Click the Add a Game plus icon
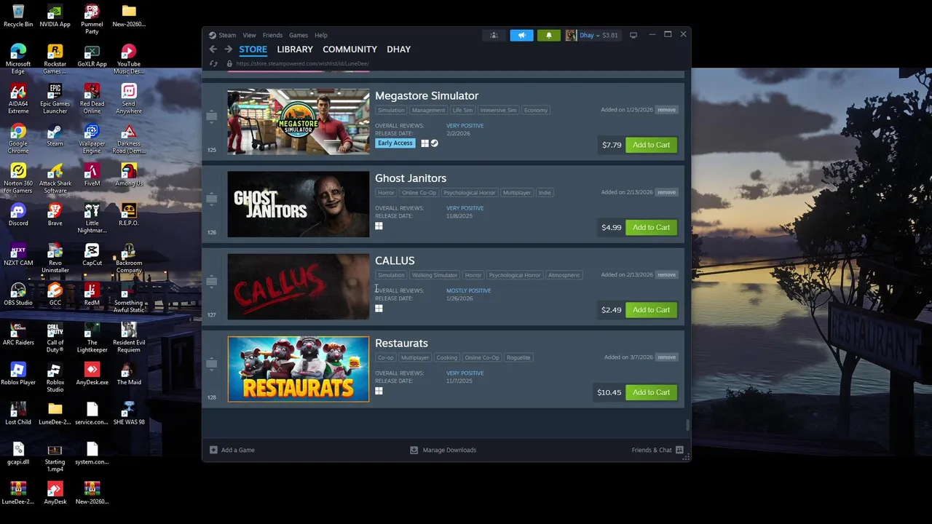This screenshot has height=524, width=932. 213,450
